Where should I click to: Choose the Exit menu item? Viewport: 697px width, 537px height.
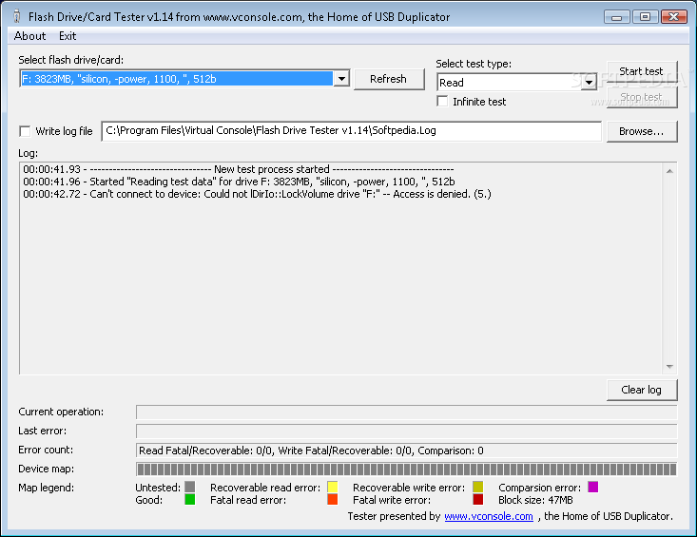click(68, 36)
